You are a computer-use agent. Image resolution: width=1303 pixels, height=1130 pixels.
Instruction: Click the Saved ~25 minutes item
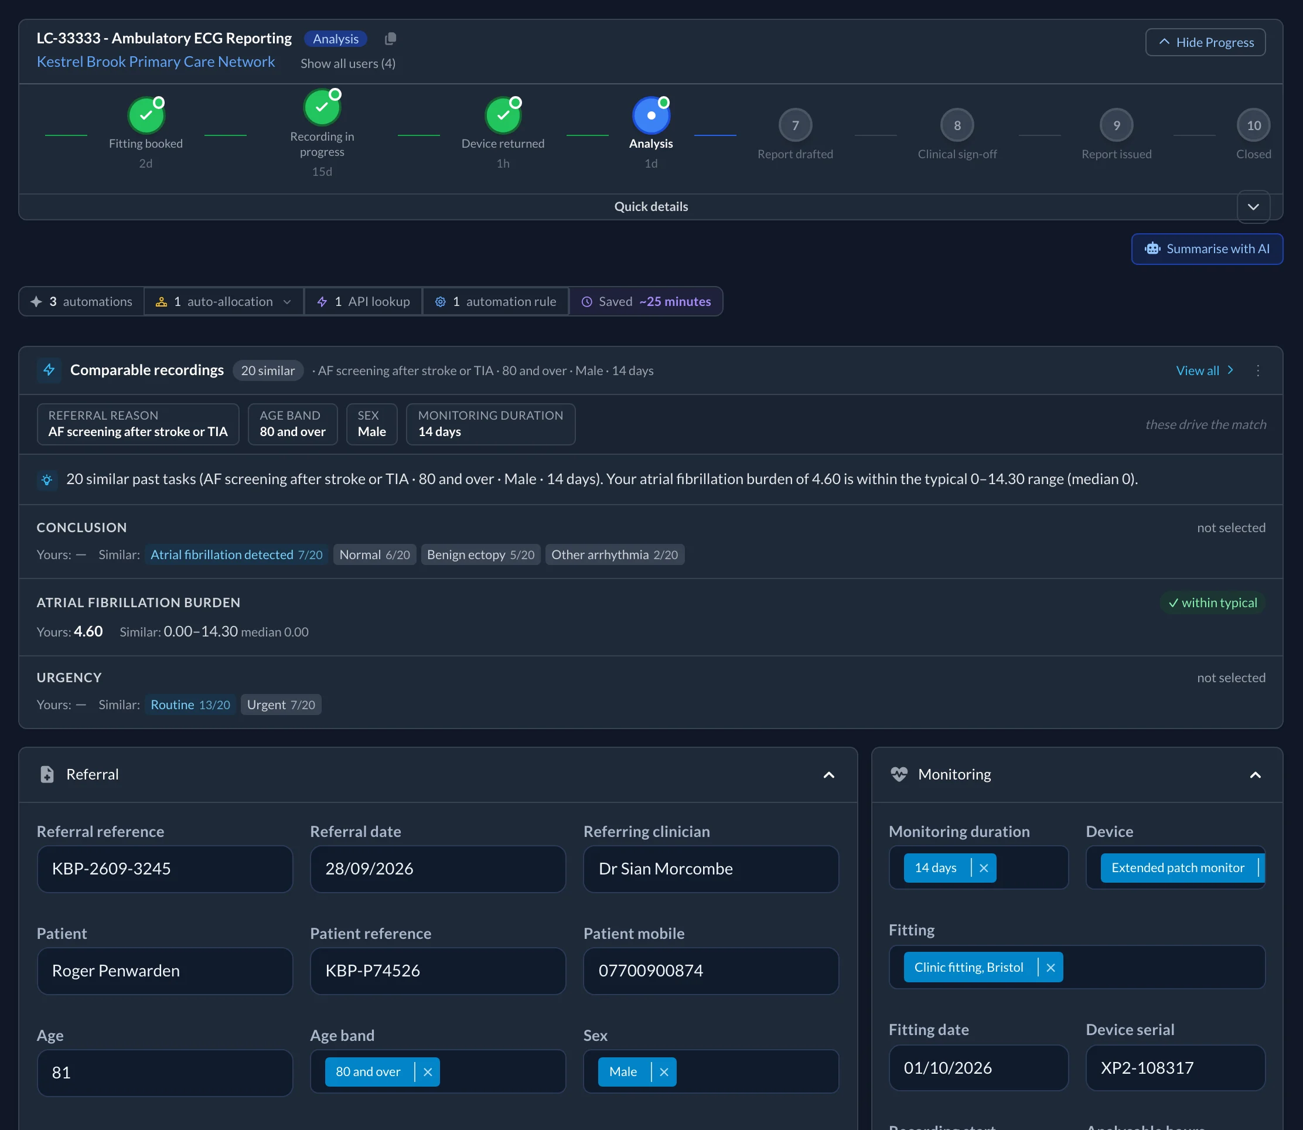coord(646,301)
